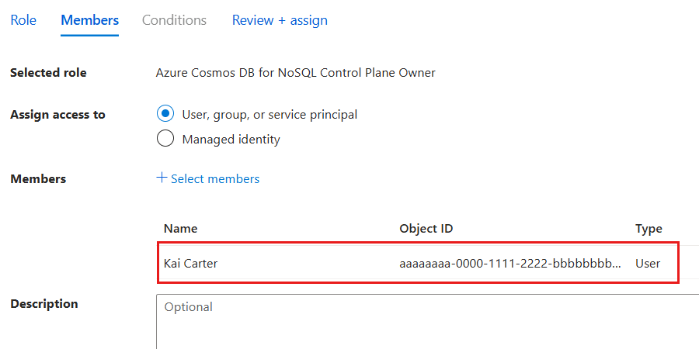Go to the Conditions tab

point(174,20)
